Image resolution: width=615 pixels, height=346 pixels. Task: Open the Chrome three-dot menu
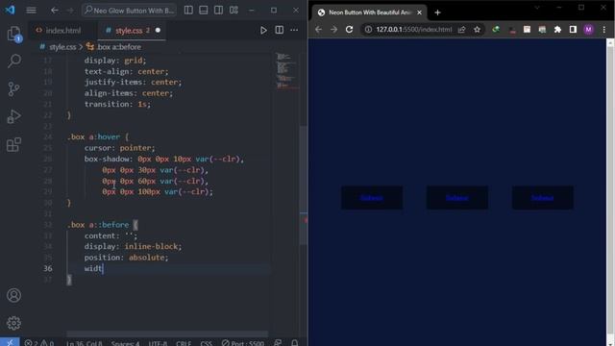pos(604,30)
